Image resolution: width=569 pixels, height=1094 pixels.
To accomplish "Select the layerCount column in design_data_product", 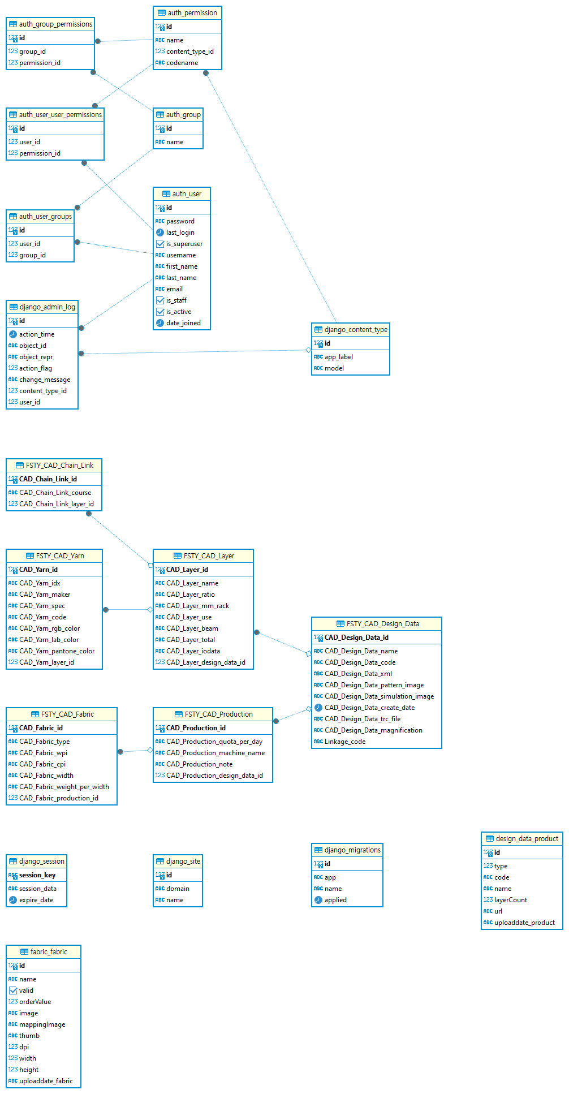I will (510, 900).
